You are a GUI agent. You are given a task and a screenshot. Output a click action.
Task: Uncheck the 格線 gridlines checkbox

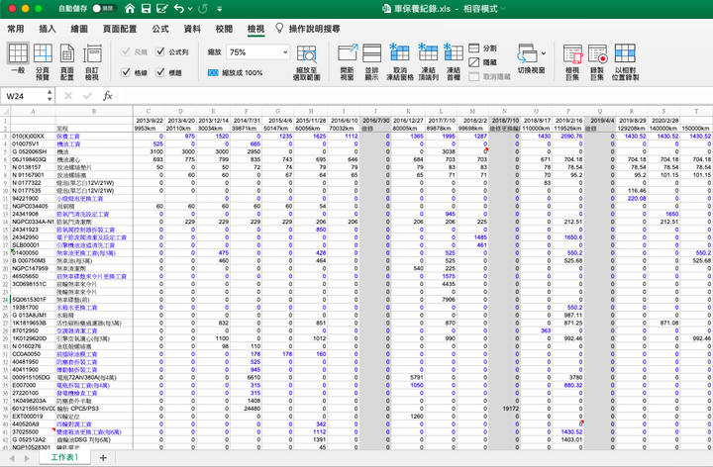pyautogui.click(x=126, y=72)
